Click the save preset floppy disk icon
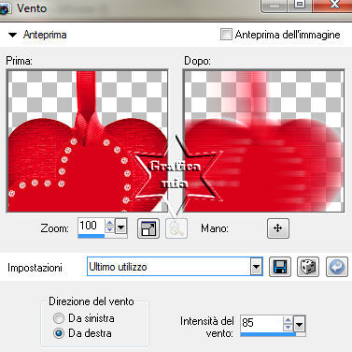 click(280, 267)
